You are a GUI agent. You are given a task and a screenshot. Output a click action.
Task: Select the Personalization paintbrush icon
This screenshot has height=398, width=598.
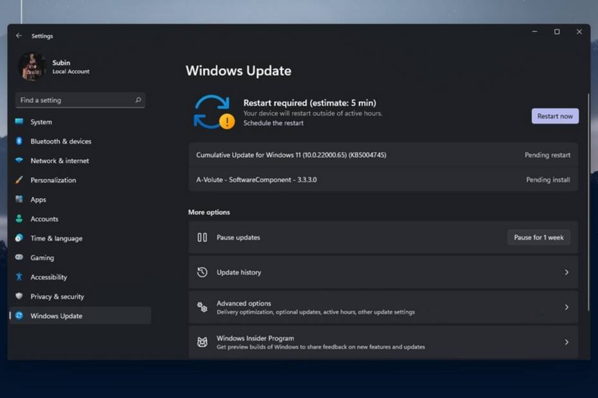point(19,180)
